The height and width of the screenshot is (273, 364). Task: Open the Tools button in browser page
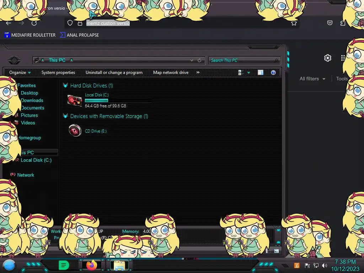[x=342, y=79]
